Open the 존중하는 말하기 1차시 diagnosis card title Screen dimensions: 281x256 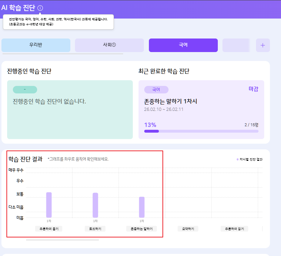(x=171, y=102)
